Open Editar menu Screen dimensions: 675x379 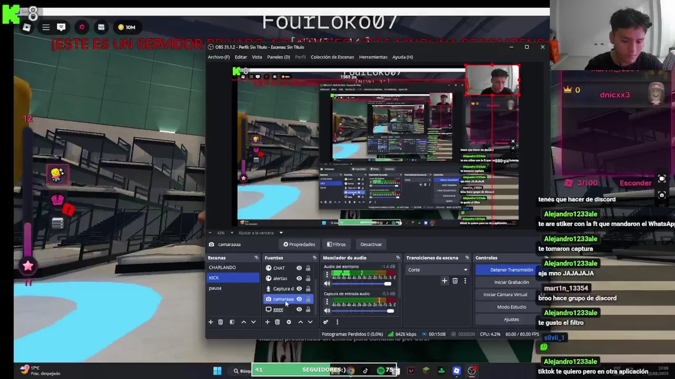[240, 57]
